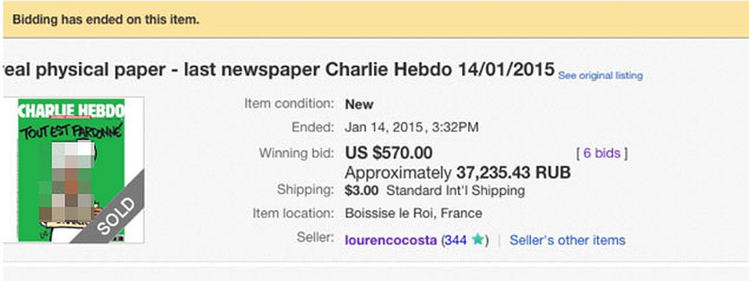Click the Winning bid label

(x=296, y=153)
